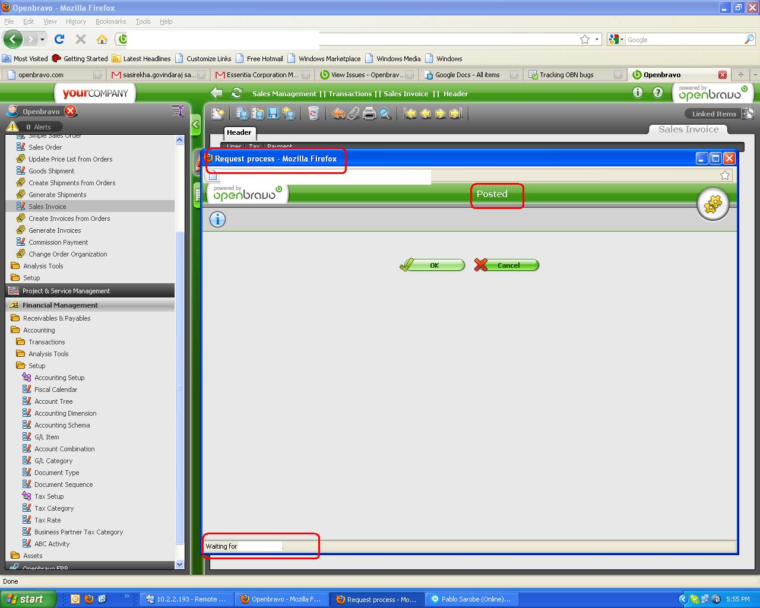This screenshot has width=760, height=608.
Task: Go to the previous record
Action: coord(425,113)
